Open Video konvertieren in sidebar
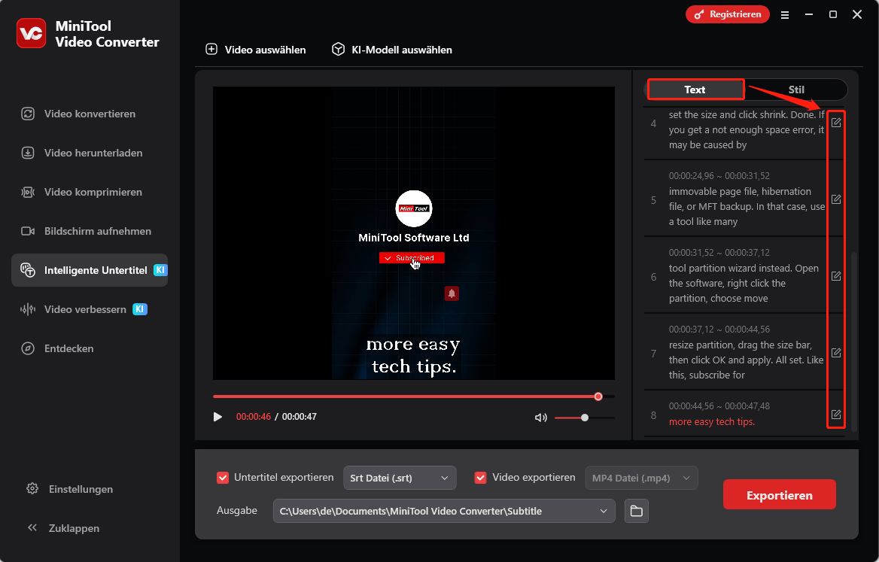 point(90,114)
